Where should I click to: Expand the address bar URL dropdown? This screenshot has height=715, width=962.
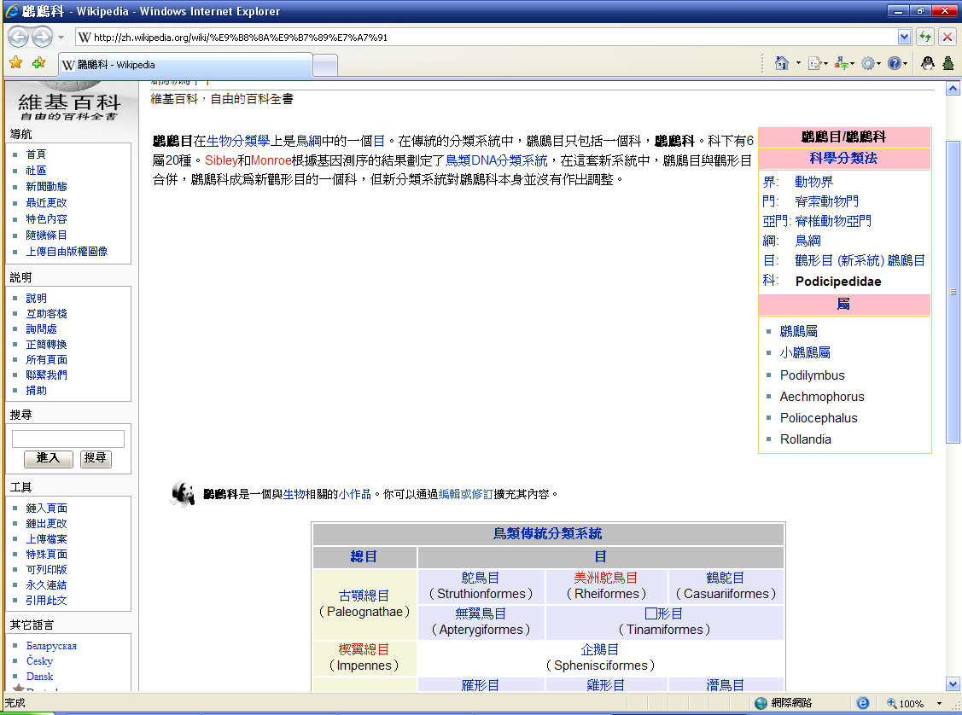pyautogui.click(x=905, y=38)
